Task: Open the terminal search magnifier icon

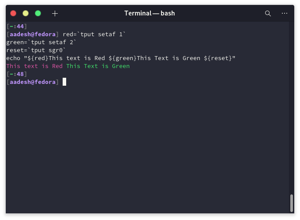Action: 268,13
